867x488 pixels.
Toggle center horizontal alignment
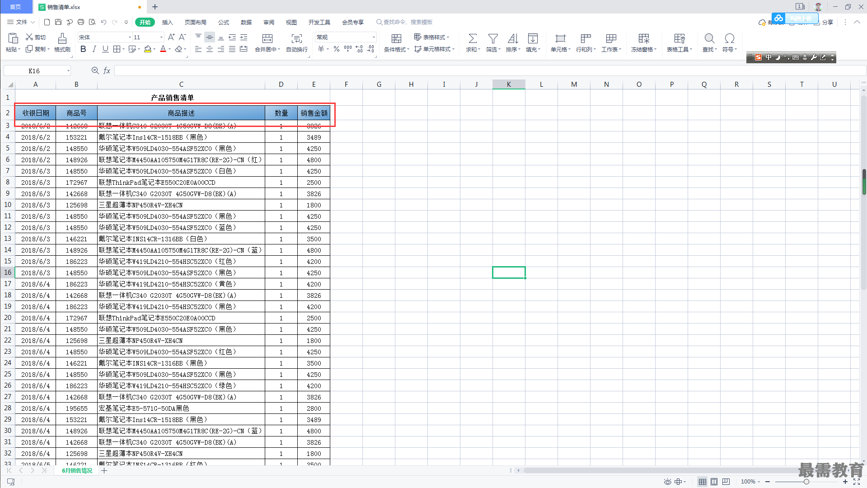(210, 49)
